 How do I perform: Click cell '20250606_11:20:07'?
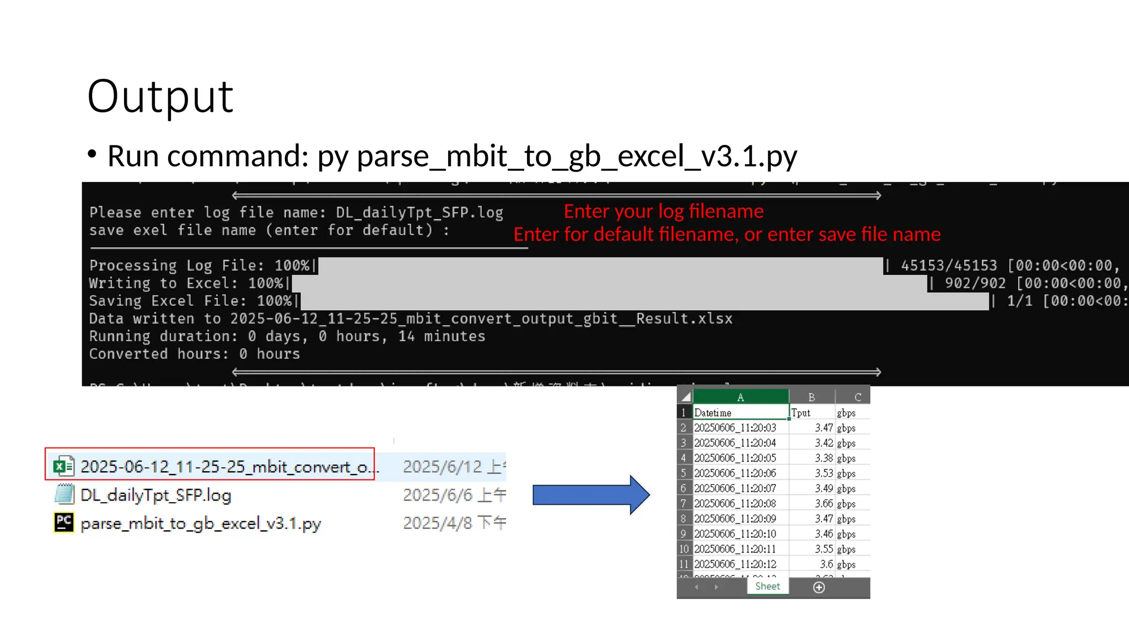click(x=740, y=488)
